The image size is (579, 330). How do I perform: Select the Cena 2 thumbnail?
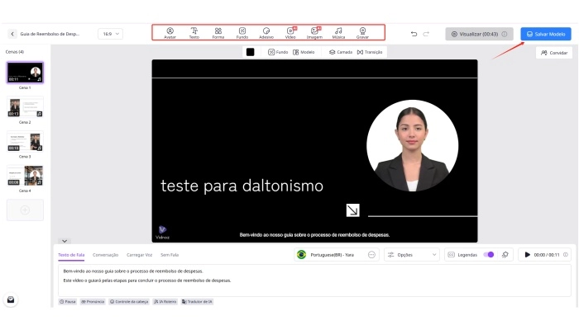pyautogui.click(x=25, y=107)
